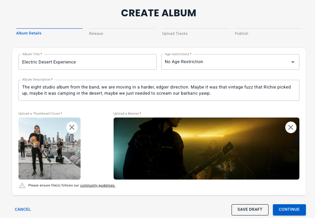Image resolution: width=315 pixels, height=218 pixels.
Task: Click the Create Album heading
Action: coord(159,13)
